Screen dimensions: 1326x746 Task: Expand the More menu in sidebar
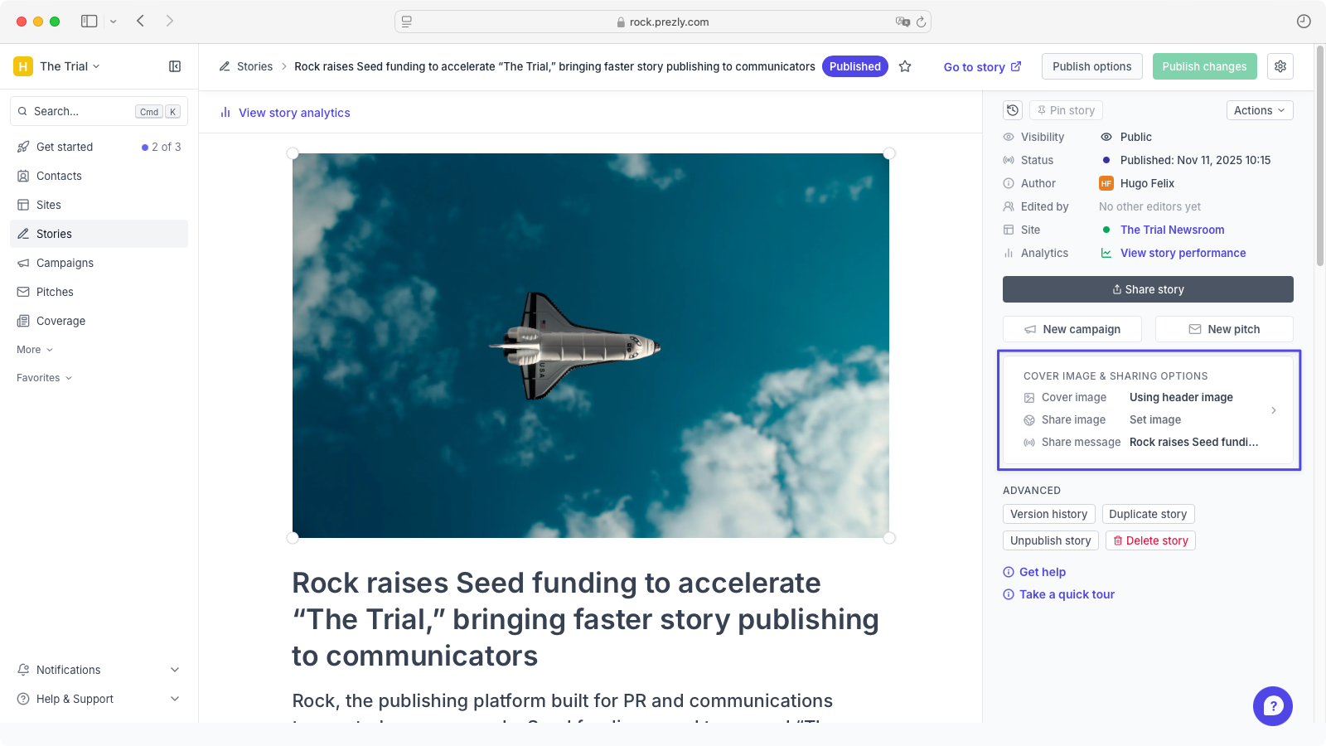click(35, 350)
